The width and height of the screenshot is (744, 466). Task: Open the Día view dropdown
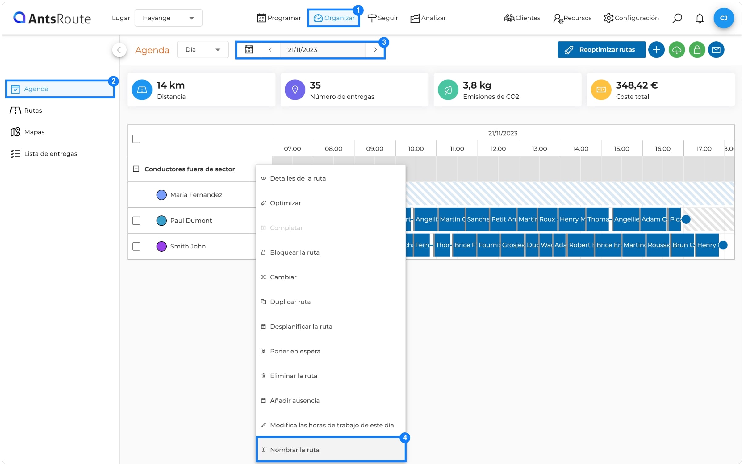(x=203, y=50)
